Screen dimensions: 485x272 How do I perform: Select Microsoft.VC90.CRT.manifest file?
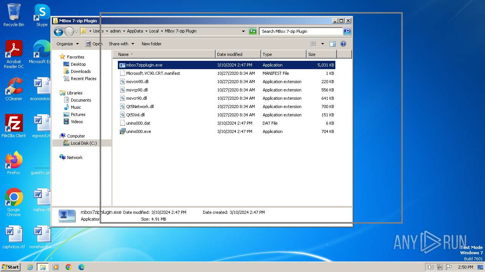point(226,73)
